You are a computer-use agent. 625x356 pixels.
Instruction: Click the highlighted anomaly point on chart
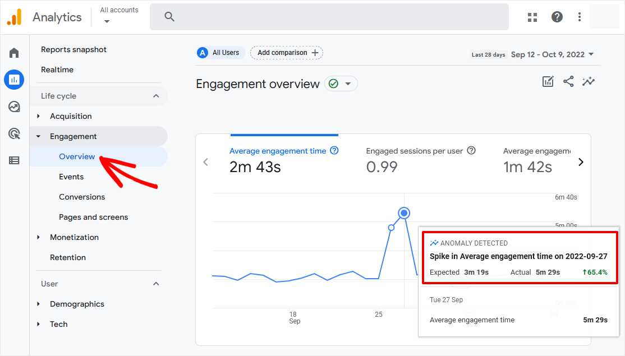[x=404, y=213]
